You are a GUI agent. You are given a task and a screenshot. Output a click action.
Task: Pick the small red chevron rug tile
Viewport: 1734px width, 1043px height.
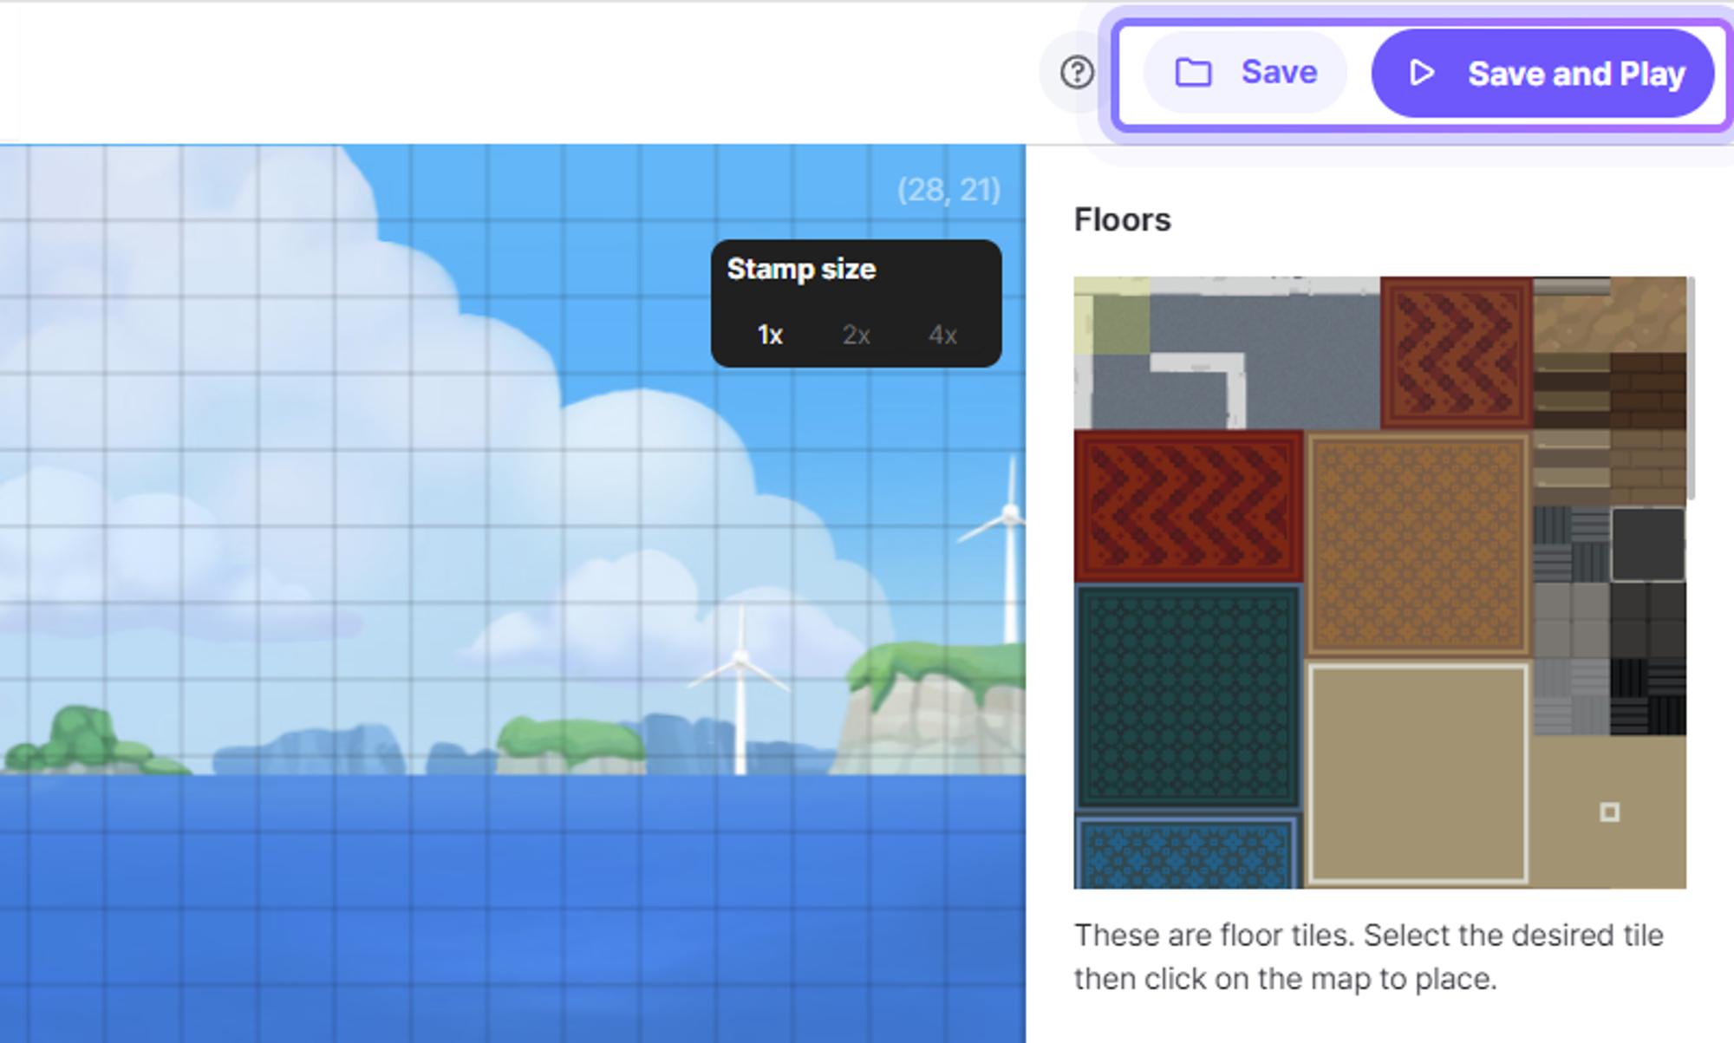point(1456,352)
